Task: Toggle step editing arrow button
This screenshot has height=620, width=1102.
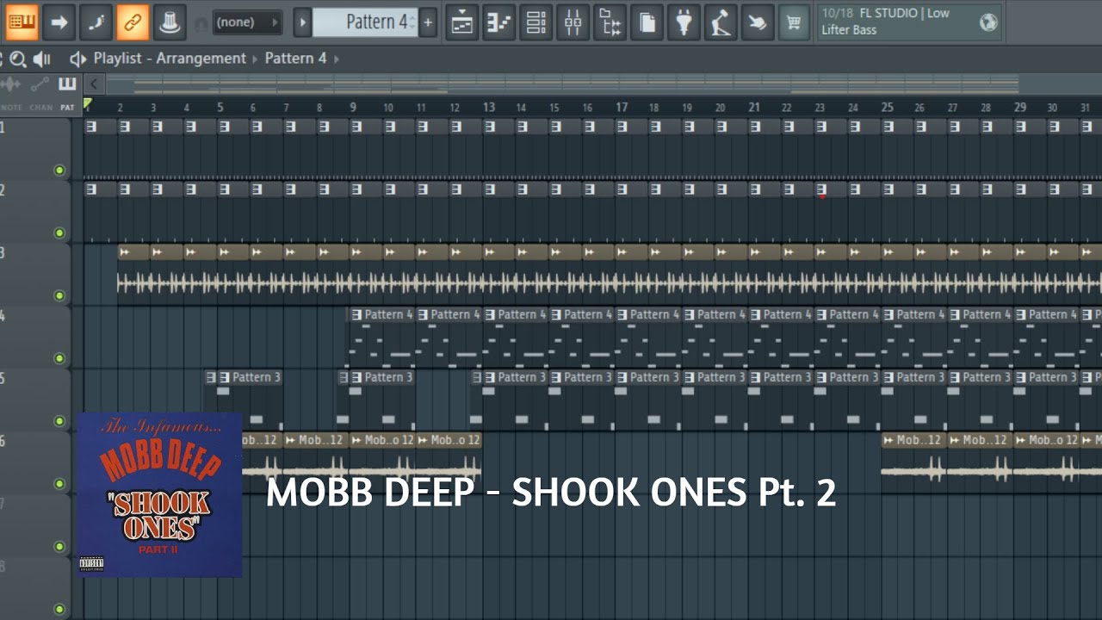Action: tap(59, 22)
